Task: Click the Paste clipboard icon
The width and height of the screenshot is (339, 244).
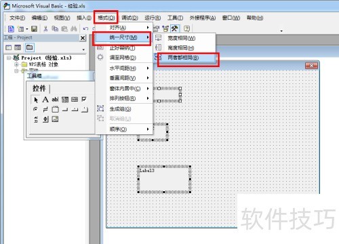Action: point(64,29)
